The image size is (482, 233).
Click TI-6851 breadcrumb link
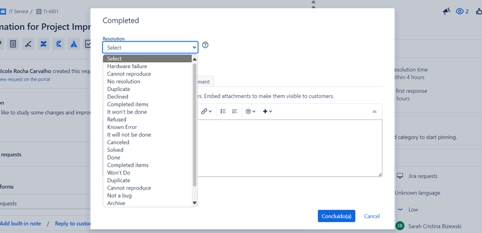[51, 12]
